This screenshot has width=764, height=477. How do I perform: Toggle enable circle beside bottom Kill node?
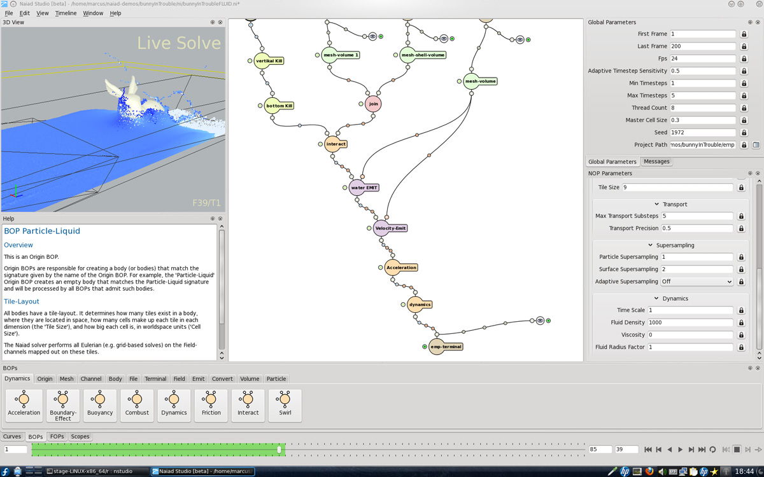click(x=260, y=106)
